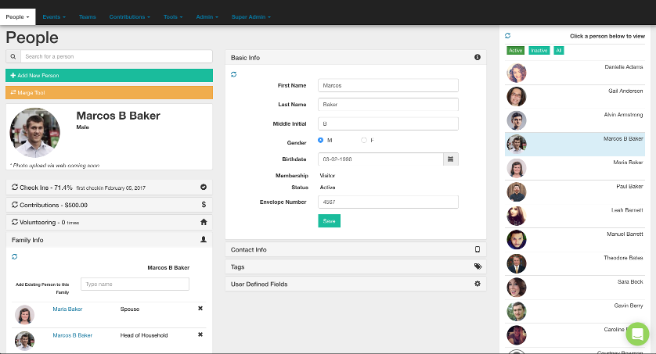Screen dimensions: 656x354
Task: Click the Add Existing Person name field
Action: point(135,284)
